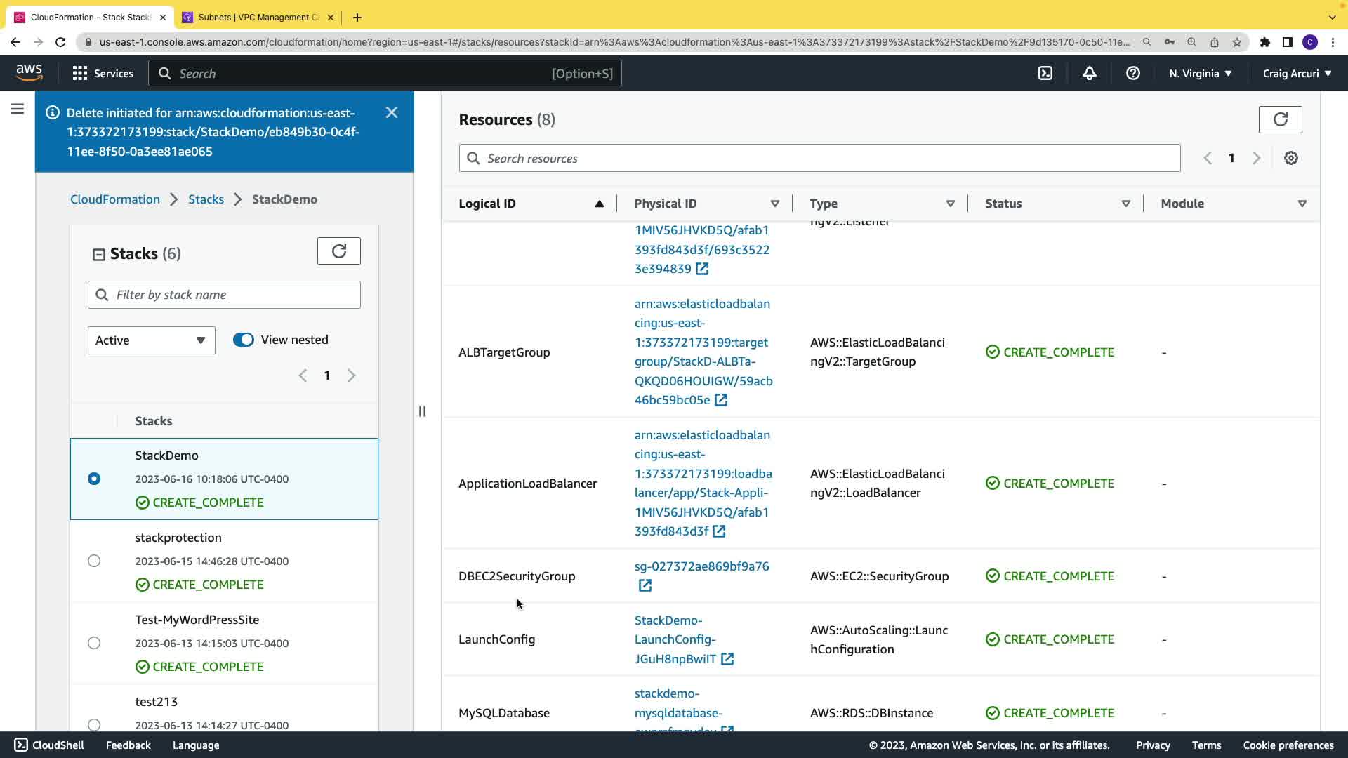1348x758 pixels.
Task: Open the help question mark menu
Action: [1132, 73]
